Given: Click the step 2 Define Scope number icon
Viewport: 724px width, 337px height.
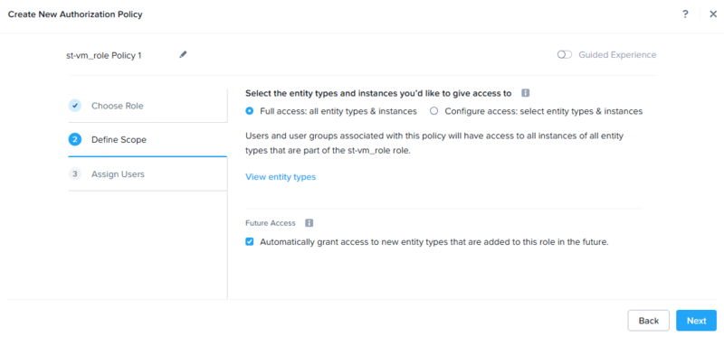Looking at the screenshot, I should click(x=75, y=139).
